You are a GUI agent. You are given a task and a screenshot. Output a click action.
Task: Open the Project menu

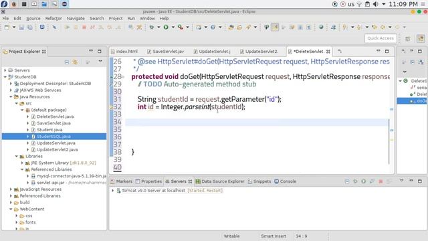[x=116, y=18]
